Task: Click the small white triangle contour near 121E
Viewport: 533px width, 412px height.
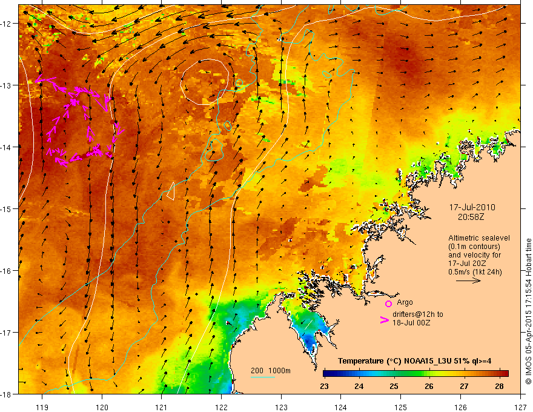Action: (x=171, y=191)
